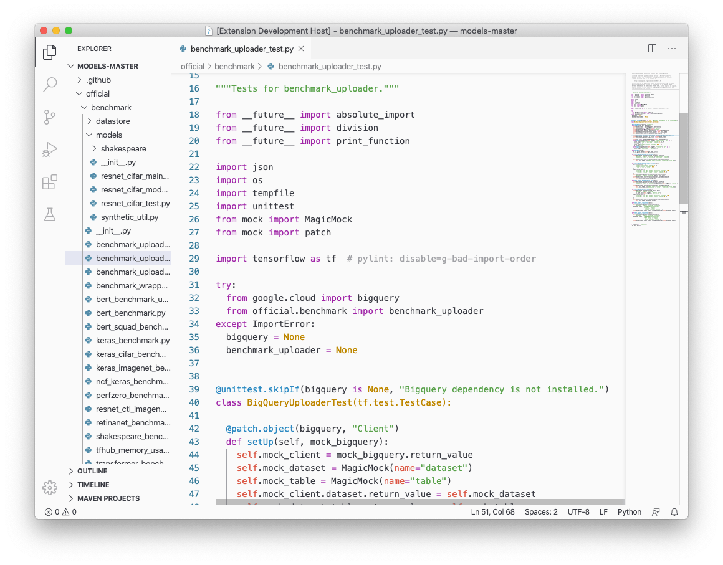This screenshot has width=723, height=565.
Task: Open retinanet_benchma... file
Action: click(118, 422)
